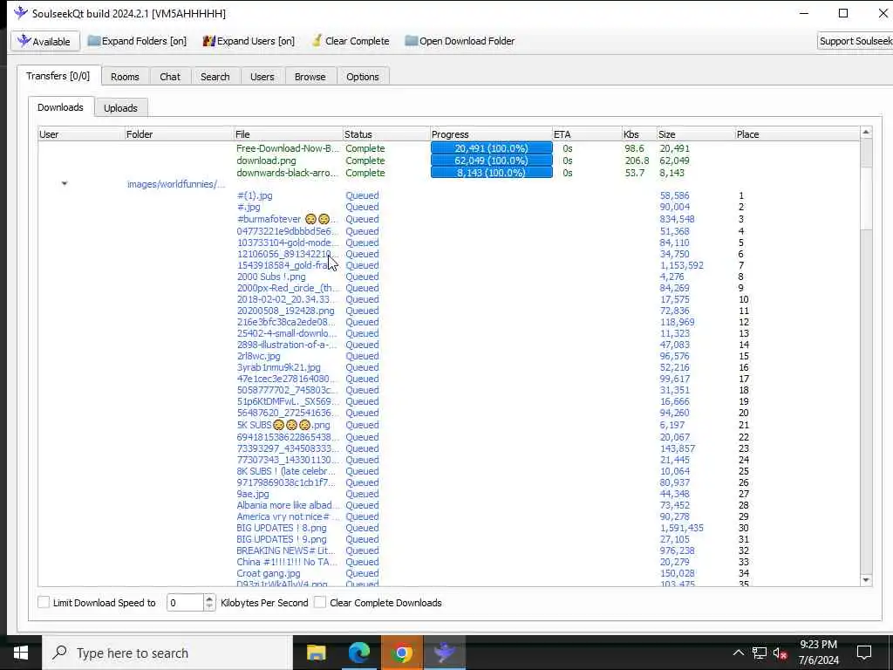The image size is (893, 670).
Task: Select the file BIG UPDATES ! 8.png
Action: [282, 528]
